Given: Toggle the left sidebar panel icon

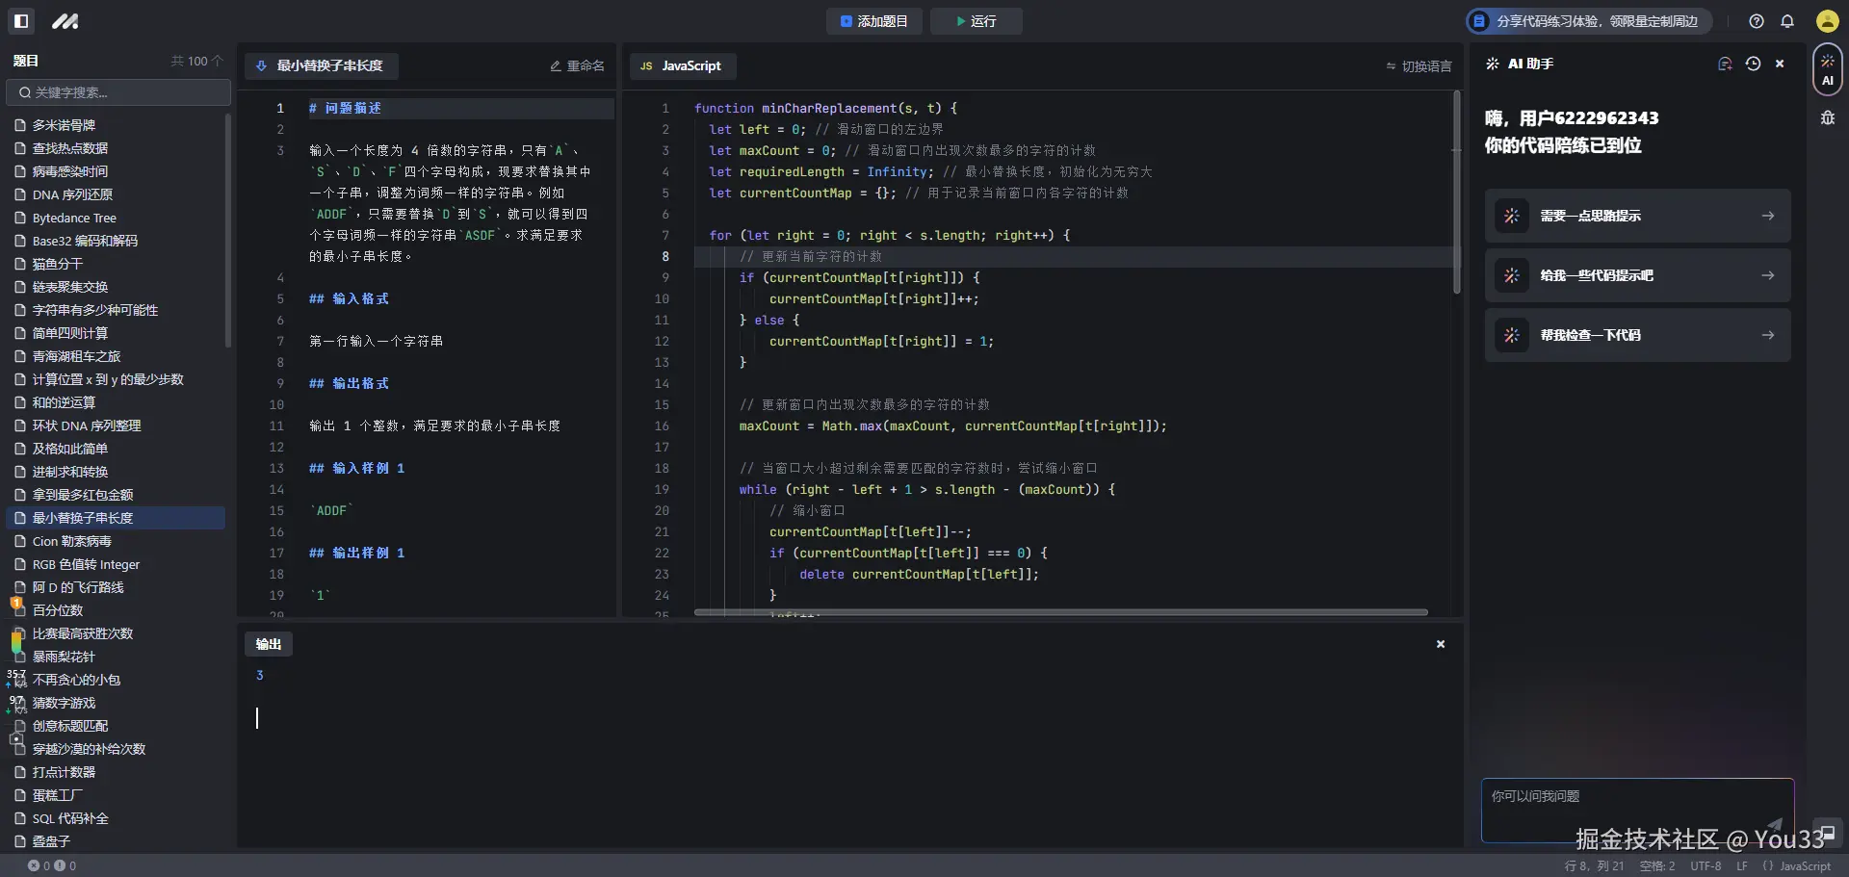Looking at the screenshot, I should click(21, 21).
